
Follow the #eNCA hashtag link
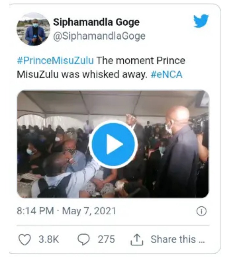point(166,75)
